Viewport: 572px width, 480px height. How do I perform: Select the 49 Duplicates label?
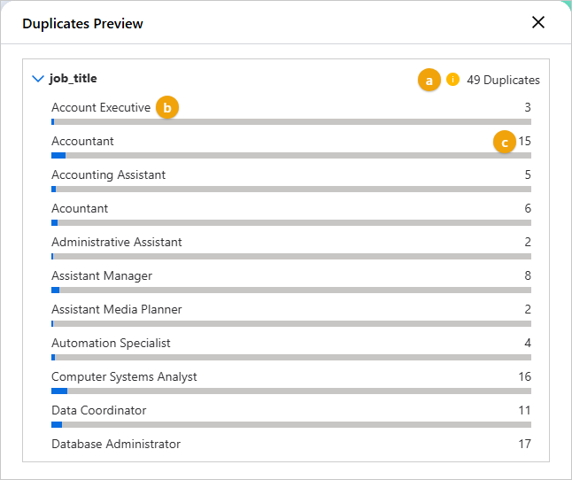(503, 80)
